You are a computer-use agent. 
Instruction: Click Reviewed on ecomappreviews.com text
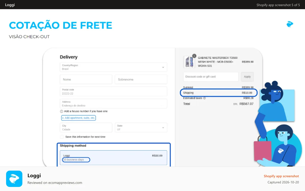point(55,183)
